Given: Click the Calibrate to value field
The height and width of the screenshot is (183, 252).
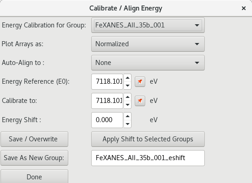Looking at the screenshot, I should (x=107, y=101).
